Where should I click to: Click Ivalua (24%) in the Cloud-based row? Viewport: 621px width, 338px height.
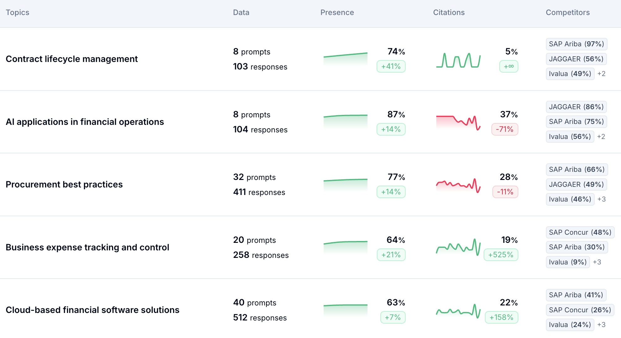click(570, 325)
